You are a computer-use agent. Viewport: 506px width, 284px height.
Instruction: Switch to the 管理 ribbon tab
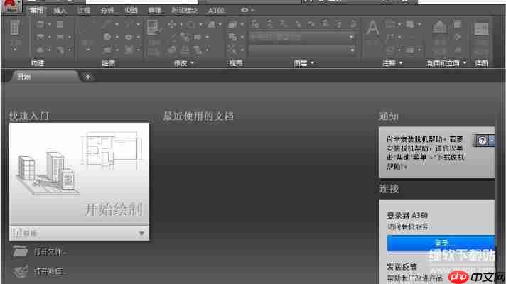pos(155,11)
